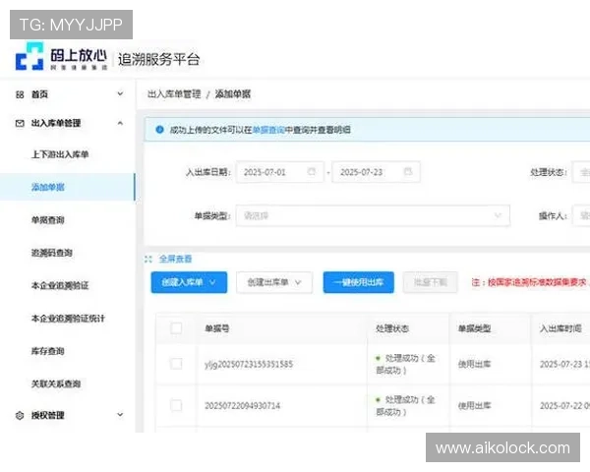Viewport: 590px width, 472px height.
Task: Open the 操作人 dropdown field
Action: (581, 215)
